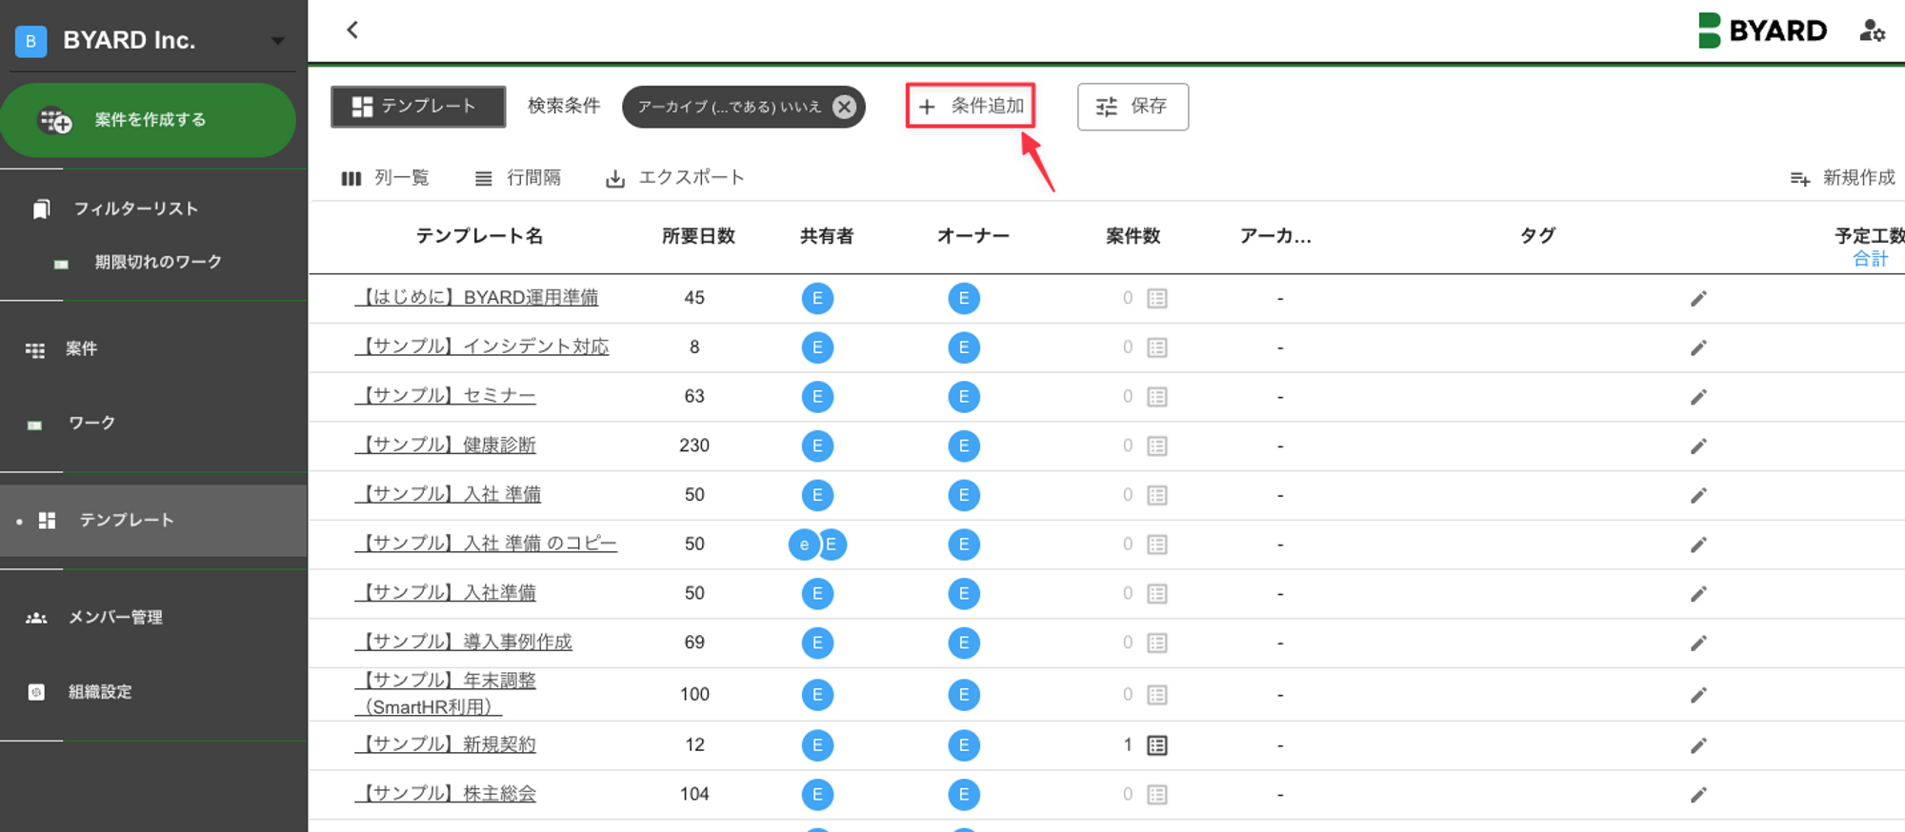Click pencil edit icon for セミナー row
This screenshot has height=832, width=1905.
point(1698,397)
